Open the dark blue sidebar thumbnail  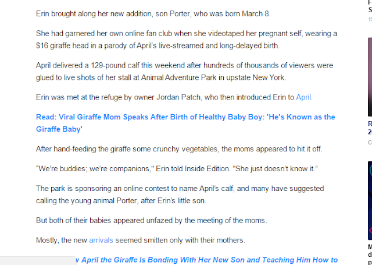tap(370, 198)
